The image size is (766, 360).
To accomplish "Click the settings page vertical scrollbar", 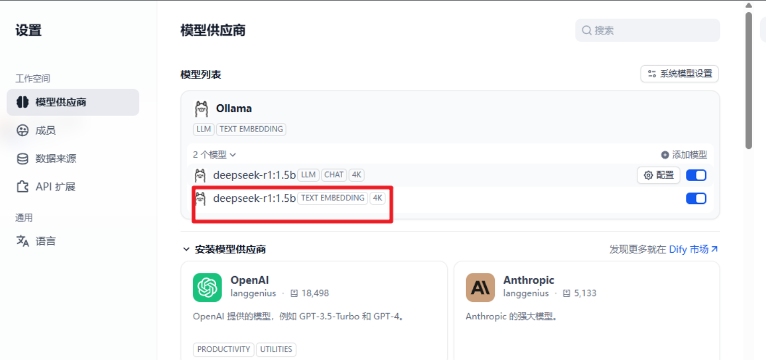I will (749, 80).
